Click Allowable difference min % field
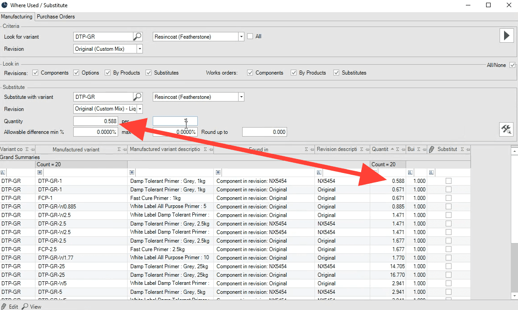The image size is (518, 310). click(96, 132)
